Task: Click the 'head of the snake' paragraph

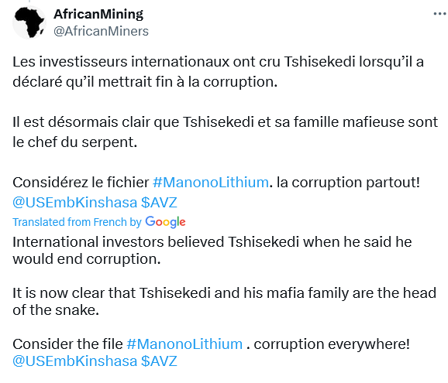Action: pos(224,302)
